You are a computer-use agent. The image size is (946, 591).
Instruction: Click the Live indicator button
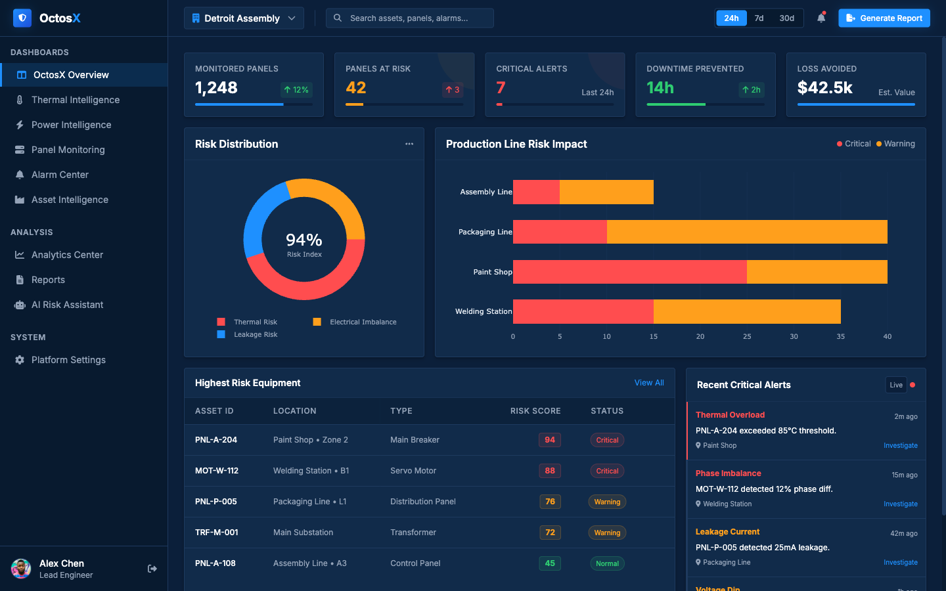tap(896, 385)
